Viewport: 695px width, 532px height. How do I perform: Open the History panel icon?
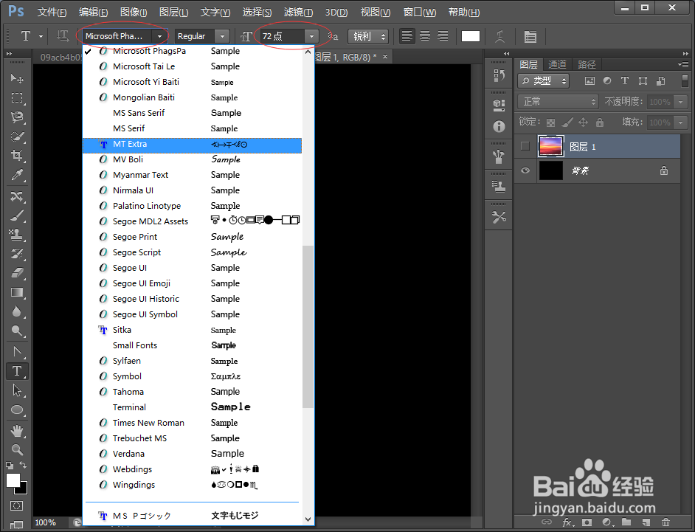coord(499,76)
